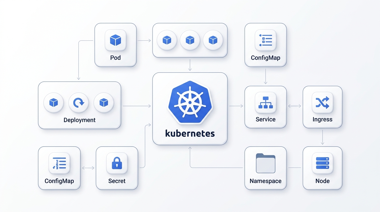Click the "ConfigMap" label above Service

pos(265,58)
